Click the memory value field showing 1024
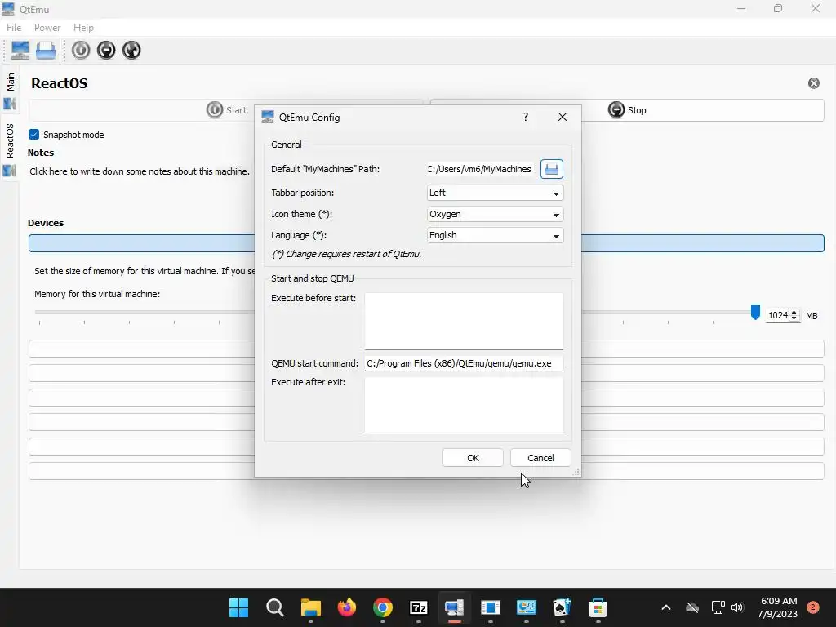The image size is (836, 627). 778,315
